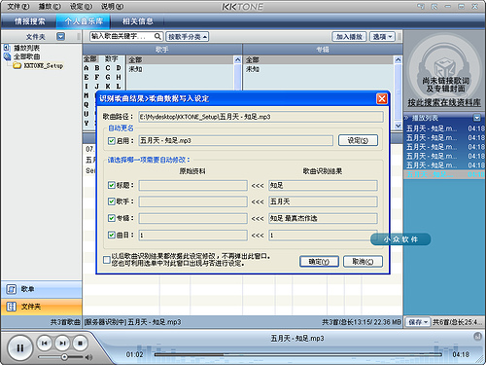
Task: Stop playback with the stop button
Action: point(80,343)
